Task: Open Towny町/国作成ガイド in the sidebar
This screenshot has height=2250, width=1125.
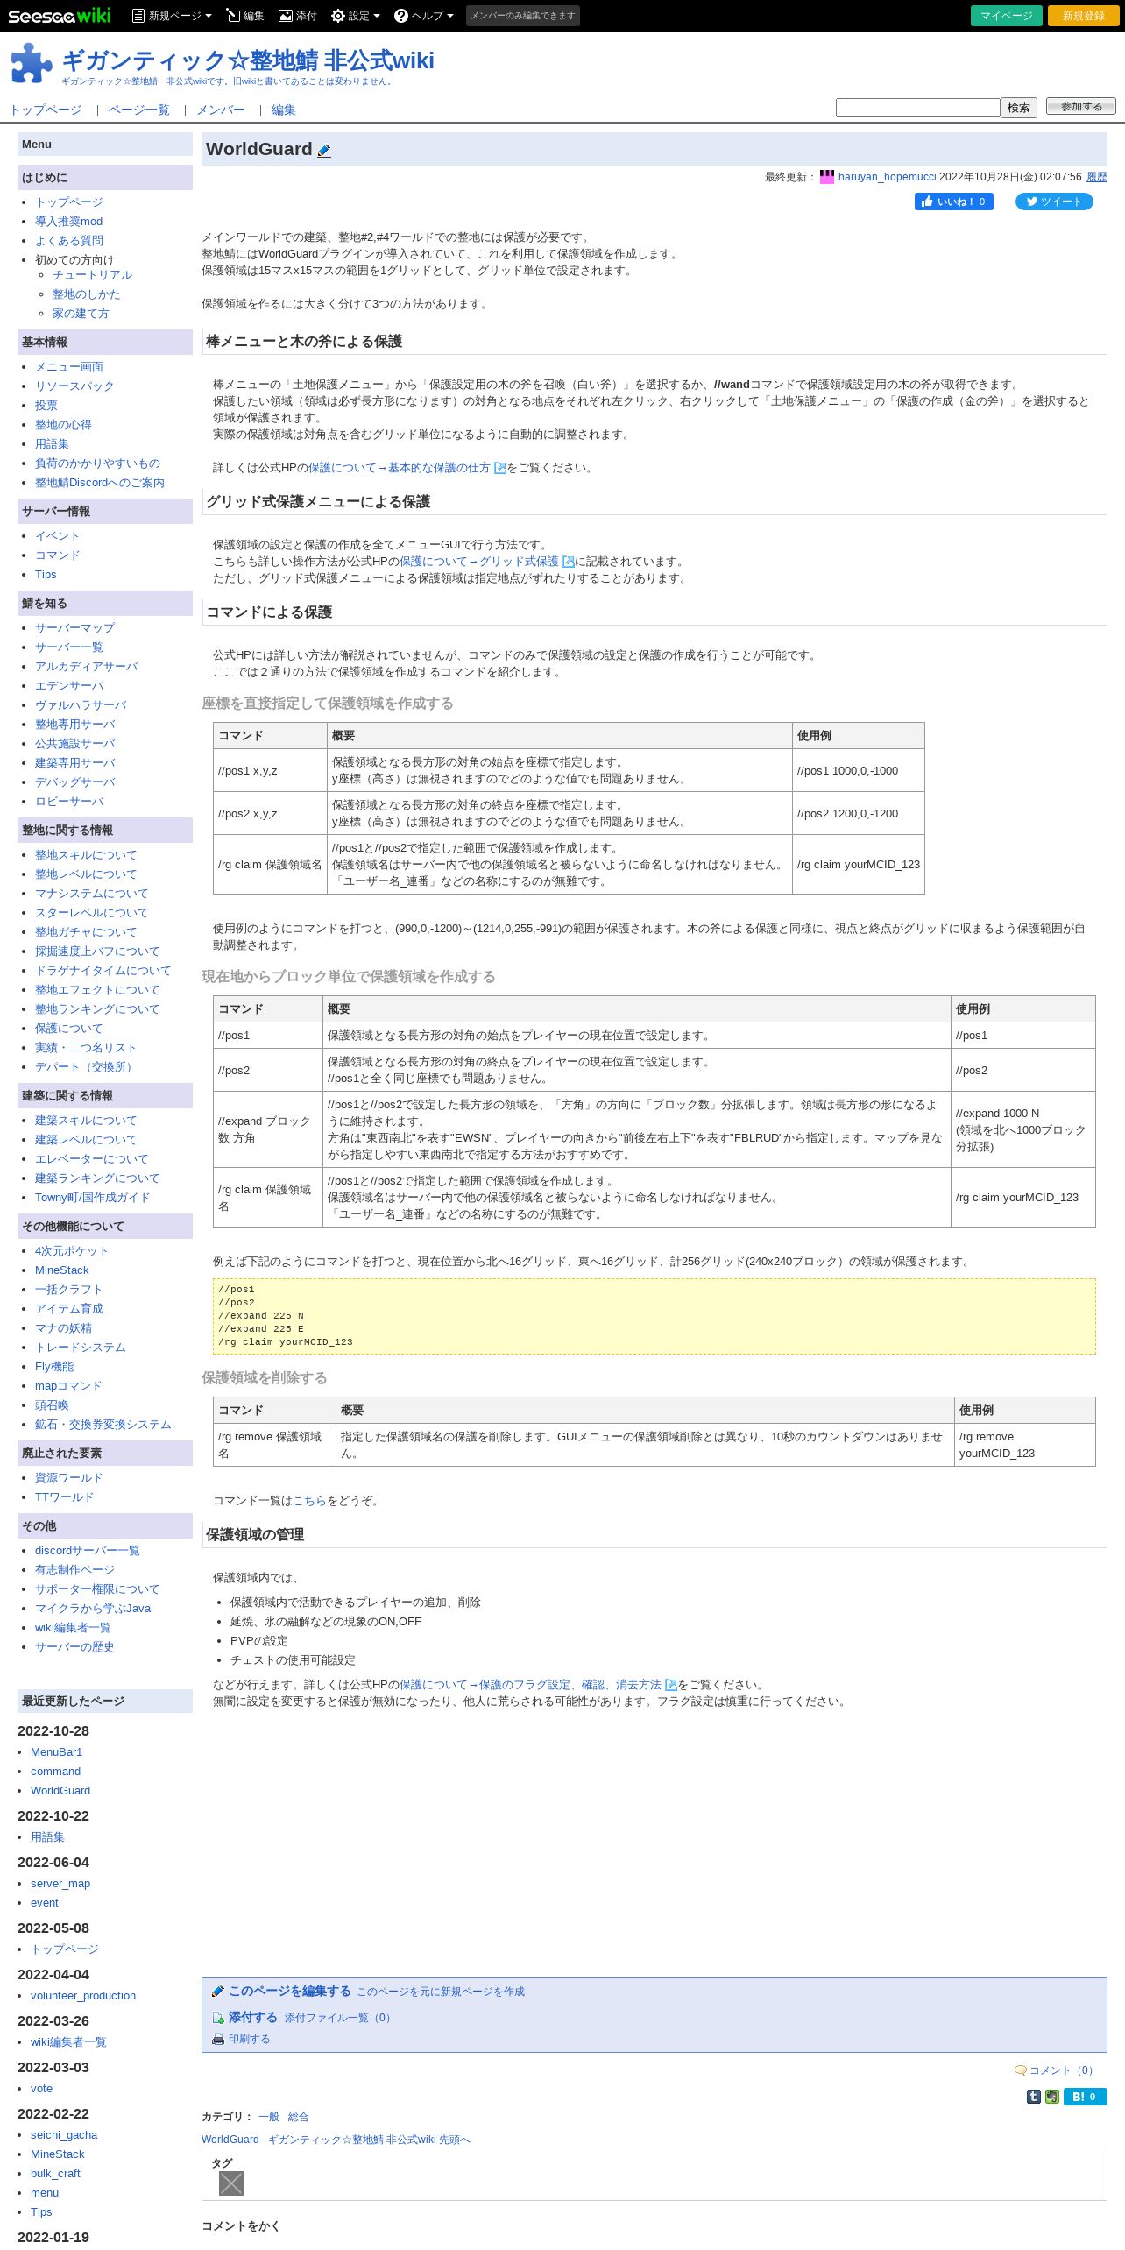Action: point(93,1198)
